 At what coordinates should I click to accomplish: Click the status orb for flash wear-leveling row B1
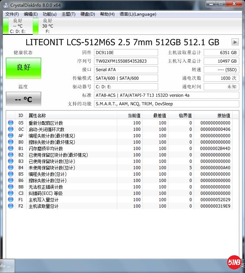pos(11,149)
